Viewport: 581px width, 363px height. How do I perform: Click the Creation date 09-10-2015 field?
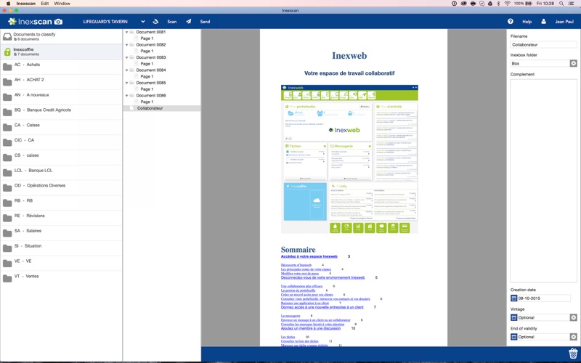click(x=543, y=298)
